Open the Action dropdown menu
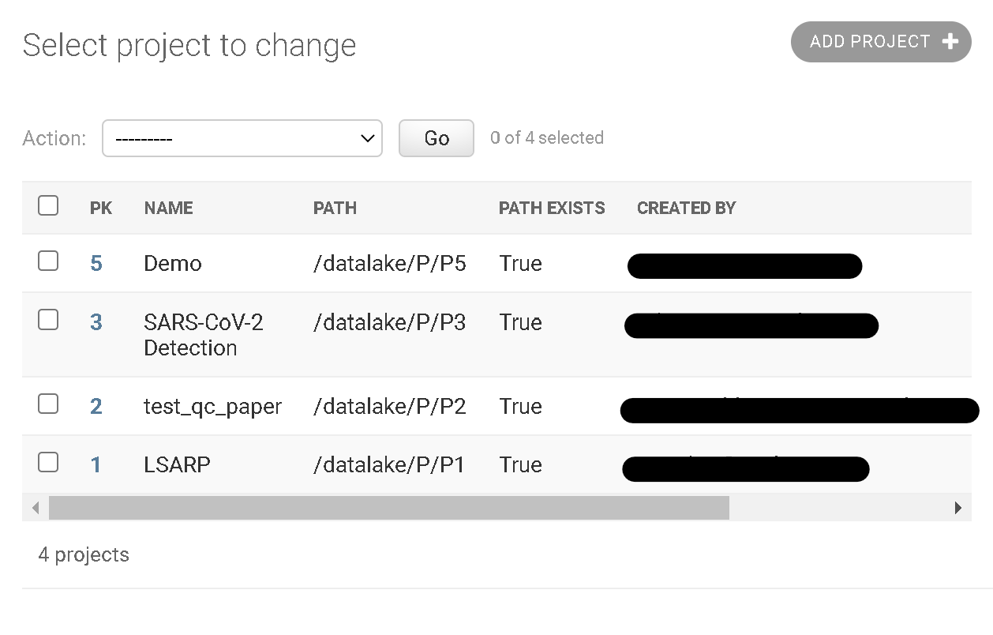This screenshot has width=993, height=635. pos(242,138)
